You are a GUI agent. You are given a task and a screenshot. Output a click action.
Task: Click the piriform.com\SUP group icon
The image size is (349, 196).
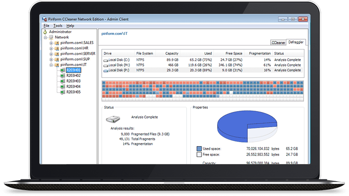pyautogui.click(x=57, y=59)
